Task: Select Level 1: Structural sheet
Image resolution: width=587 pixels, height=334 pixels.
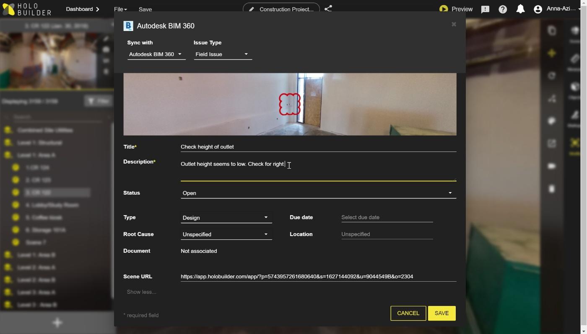Action: pos(40,143)
